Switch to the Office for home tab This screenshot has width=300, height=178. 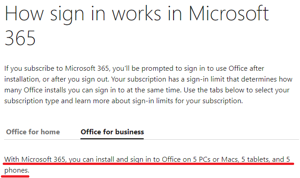coord(33,132)
